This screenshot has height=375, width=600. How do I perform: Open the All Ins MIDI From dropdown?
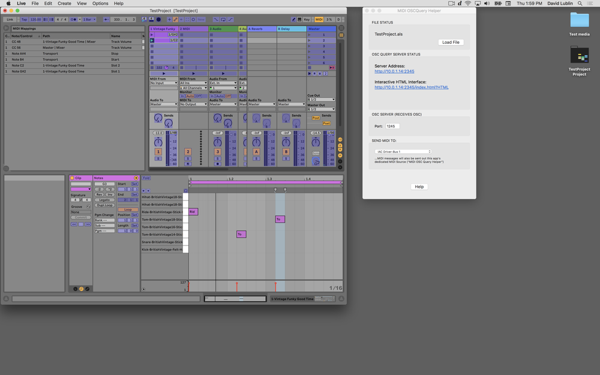point(193,83)
